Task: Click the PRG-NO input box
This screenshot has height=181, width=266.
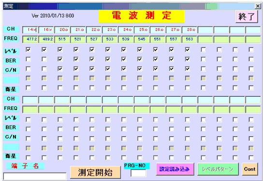Action: pyautogui.click(x=138, y=173)
